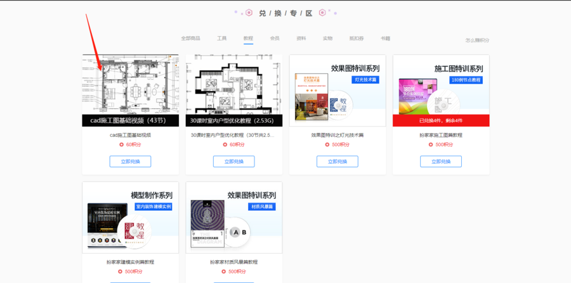Click the points coin icon under 扮家家施工图篇教程

pos(431,144)
